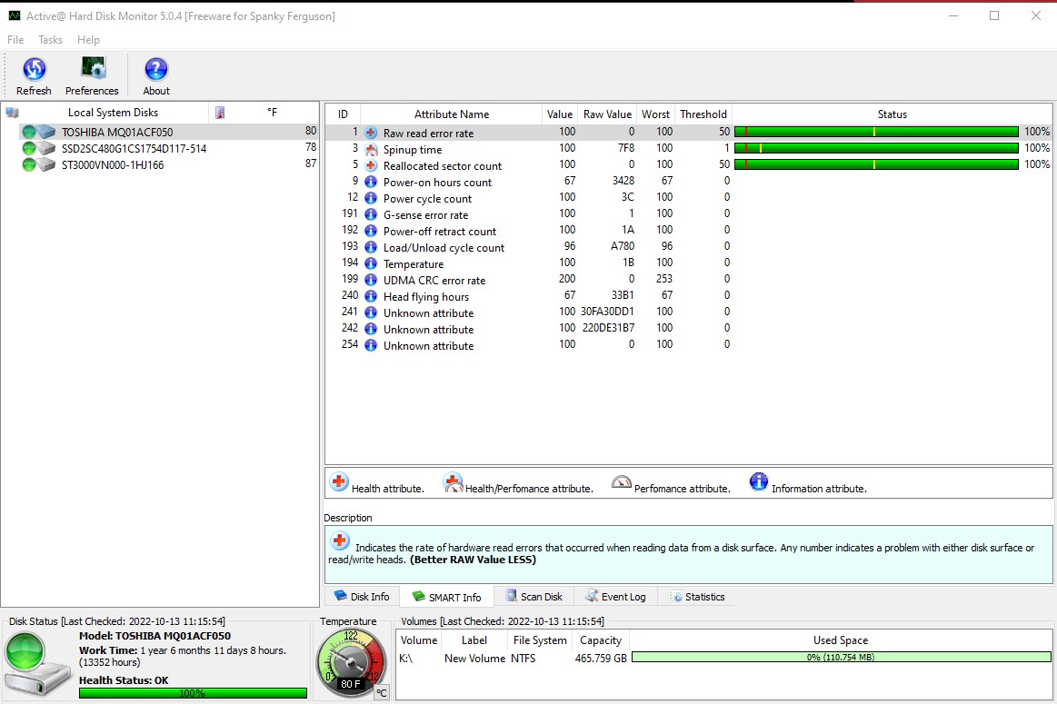Screen dimensions: 1057x704
Task: Click the Refresh toolbar icon
Action: tap(34, 70)
